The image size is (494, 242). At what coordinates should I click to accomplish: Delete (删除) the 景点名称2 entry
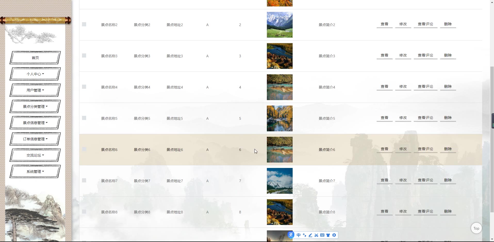click(448, 24)
